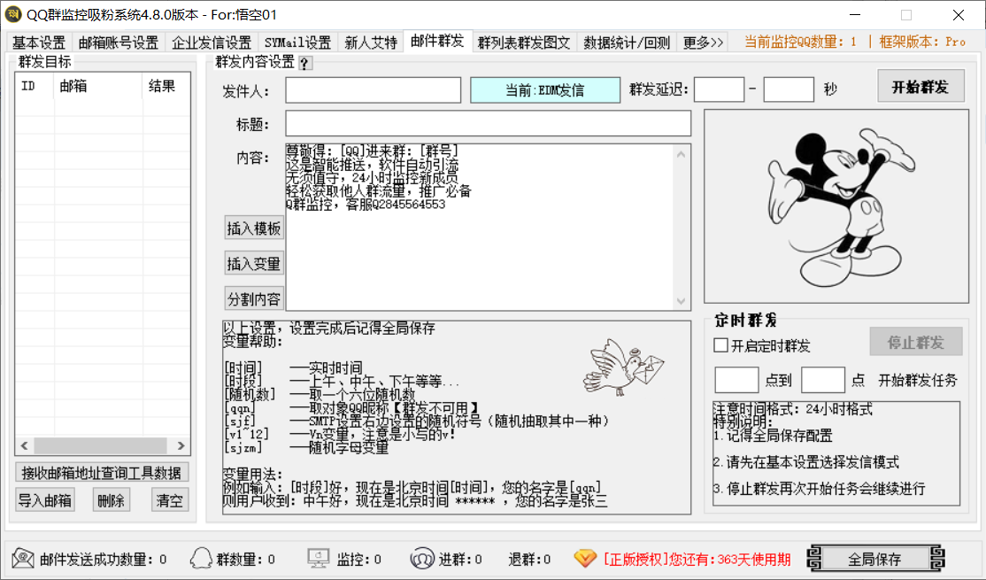Click the 邮箱 column header
Image resolution: width=986 pixels, height=580 pixels.
pyautogui.click(x=99, y=86)
